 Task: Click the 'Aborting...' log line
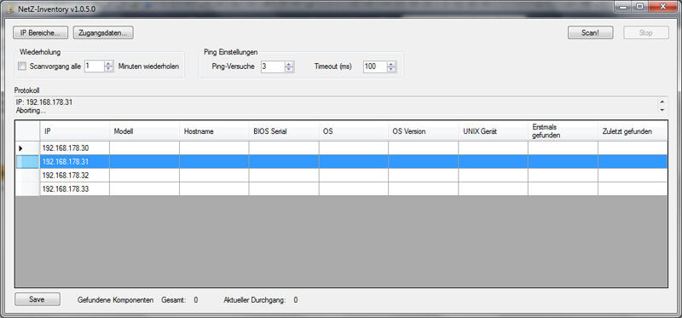tap(31, 111)
